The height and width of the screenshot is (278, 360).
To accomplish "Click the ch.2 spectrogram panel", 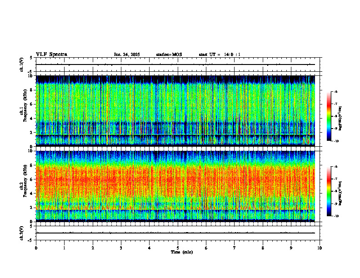I will [175, 186].
